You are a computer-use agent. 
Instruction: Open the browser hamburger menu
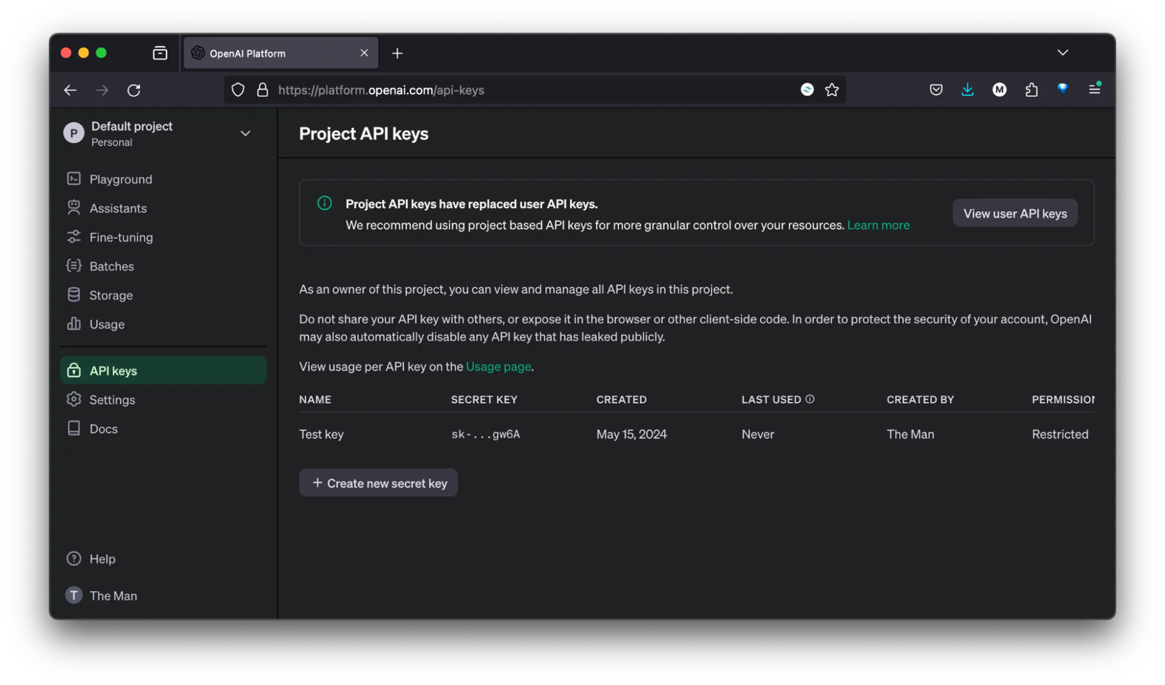coord(1094,89)
